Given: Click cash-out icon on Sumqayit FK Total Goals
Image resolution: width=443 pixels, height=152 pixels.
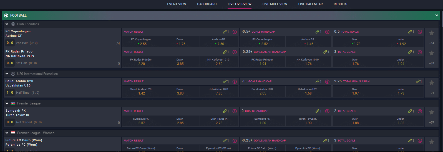Looking at the screenshot, I should (x=420, y=111).
